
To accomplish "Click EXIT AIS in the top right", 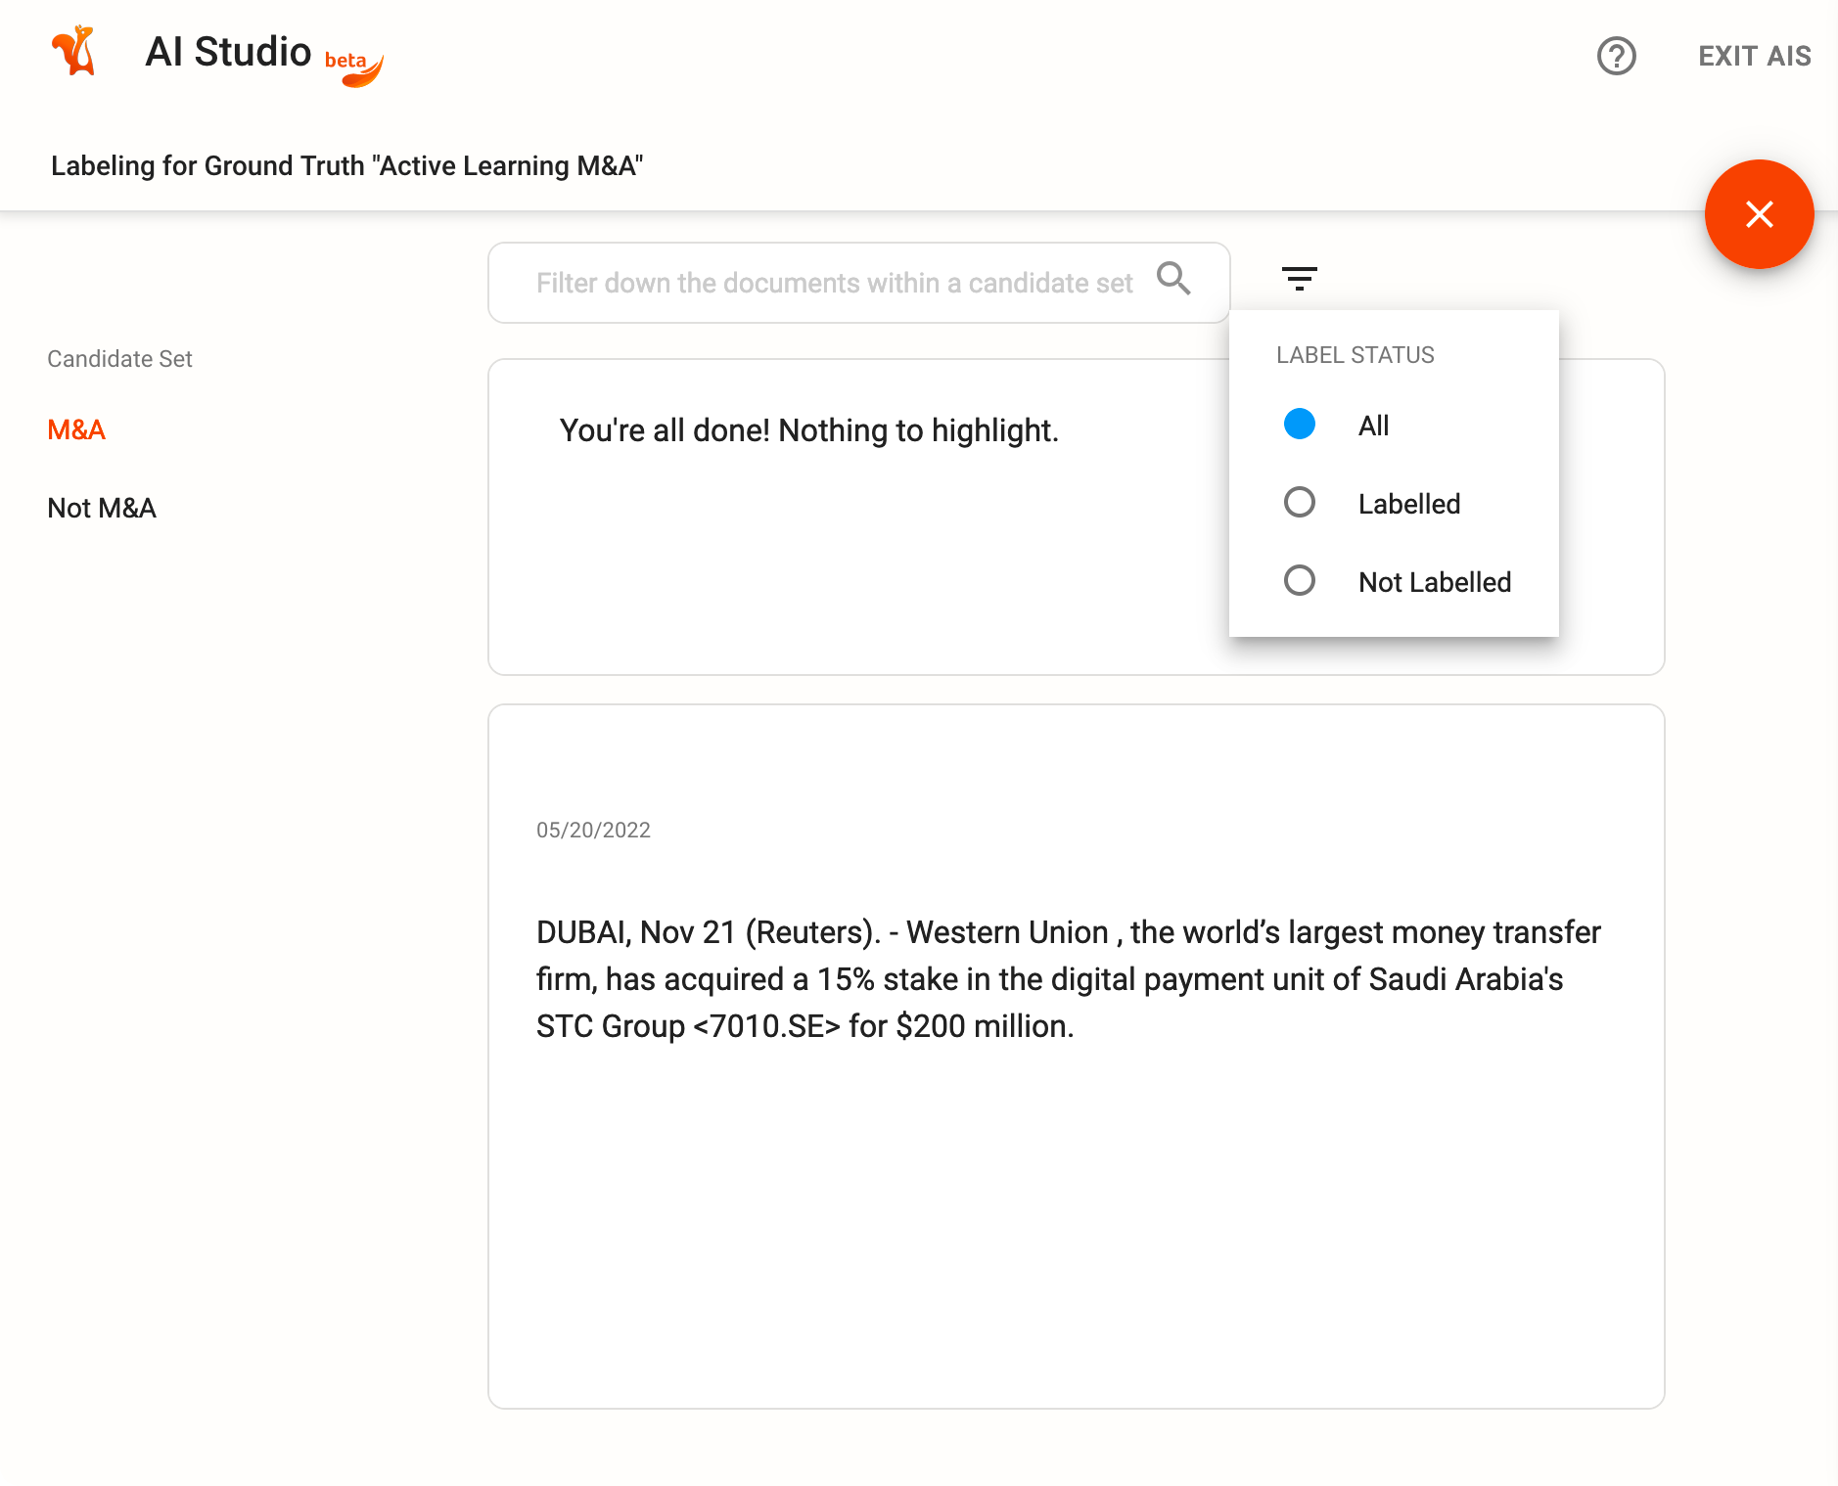I will click(x=1754, y=56).
